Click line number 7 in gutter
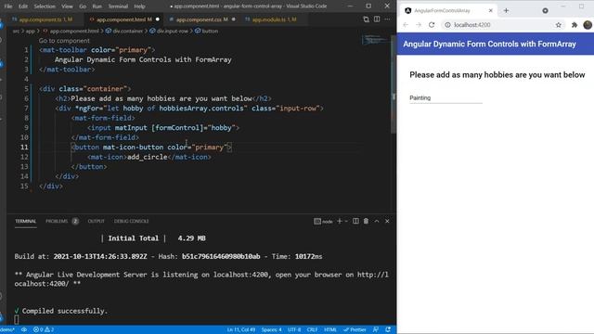Viewport: 594px width, 334px height. point(26,109)
